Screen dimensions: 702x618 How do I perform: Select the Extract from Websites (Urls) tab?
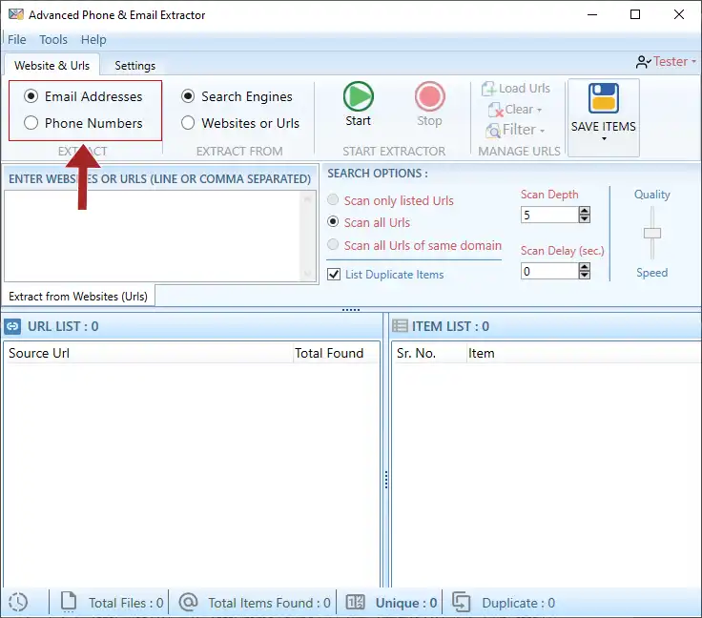[x=78, y=297]
